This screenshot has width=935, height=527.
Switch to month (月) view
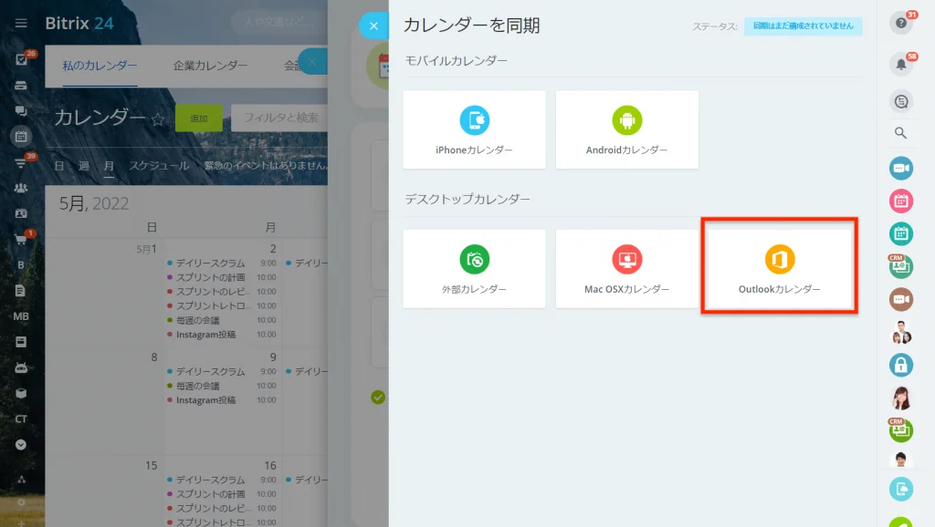coord(109,166)
